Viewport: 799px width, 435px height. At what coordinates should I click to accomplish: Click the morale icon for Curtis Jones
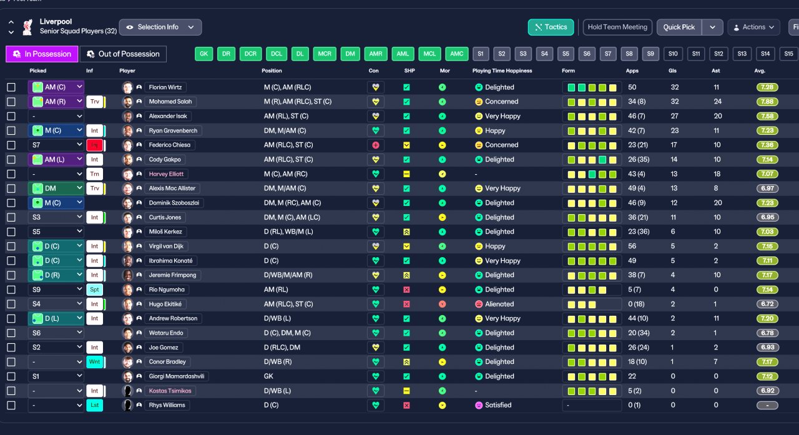(443, 217)
